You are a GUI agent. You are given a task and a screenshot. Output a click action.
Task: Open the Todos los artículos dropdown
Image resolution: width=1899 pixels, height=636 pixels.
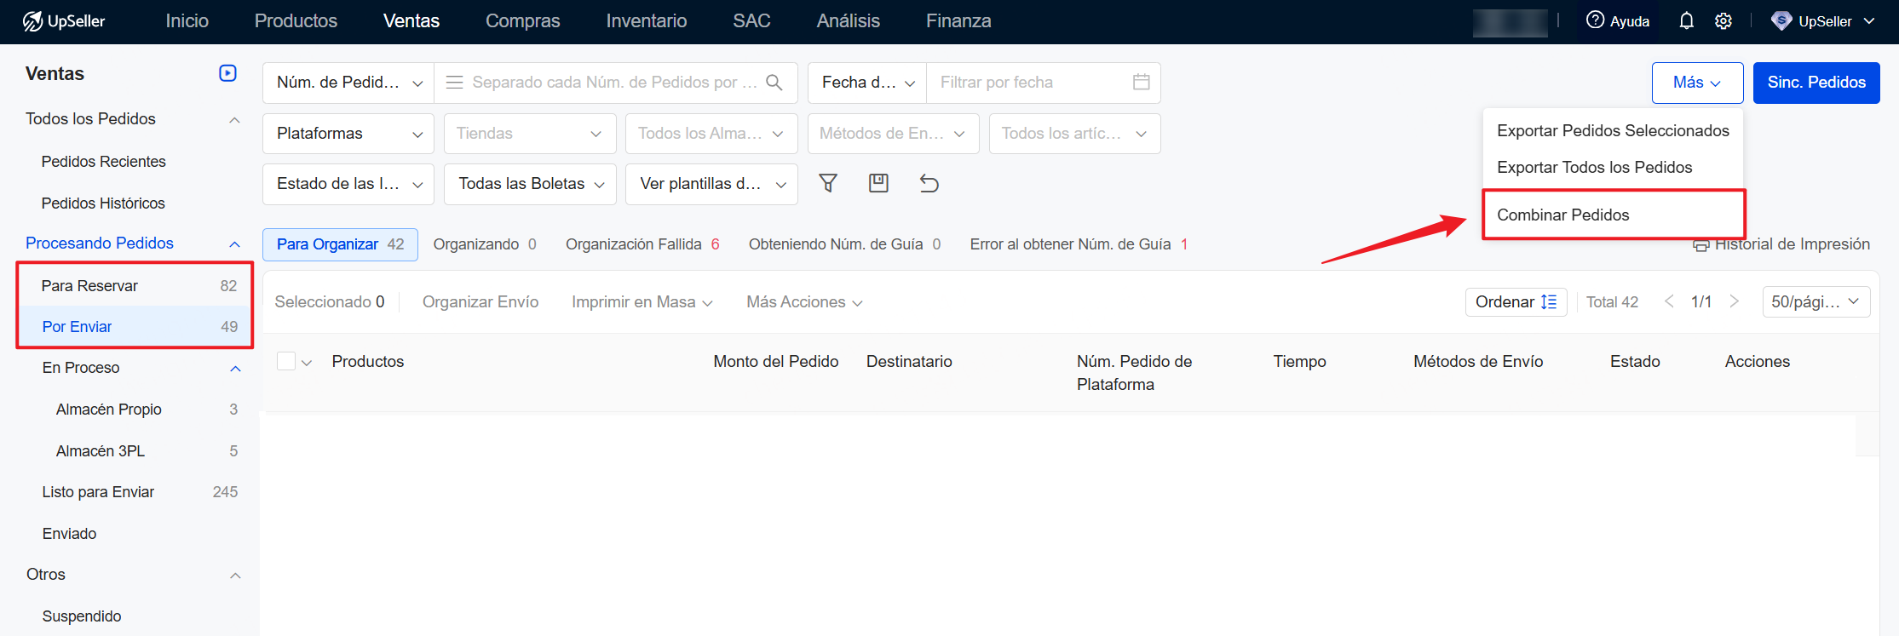(1074, 134)
